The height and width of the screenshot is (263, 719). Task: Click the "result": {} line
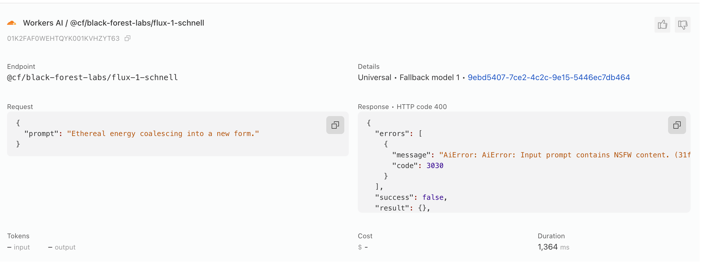coord(403,208)
